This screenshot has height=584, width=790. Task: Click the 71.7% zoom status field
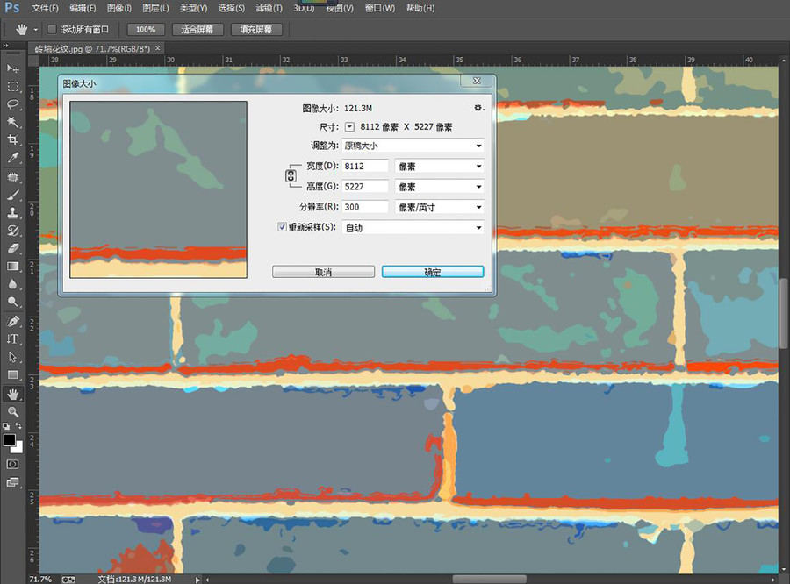(x=40, y=580)
